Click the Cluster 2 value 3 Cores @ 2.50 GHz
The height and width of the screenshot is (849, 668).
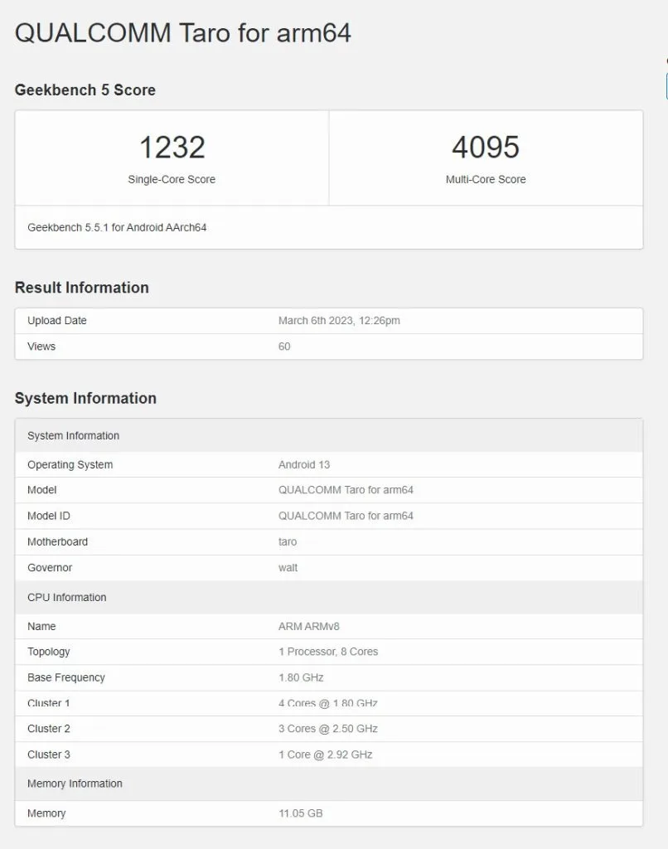tap(327, 729)
